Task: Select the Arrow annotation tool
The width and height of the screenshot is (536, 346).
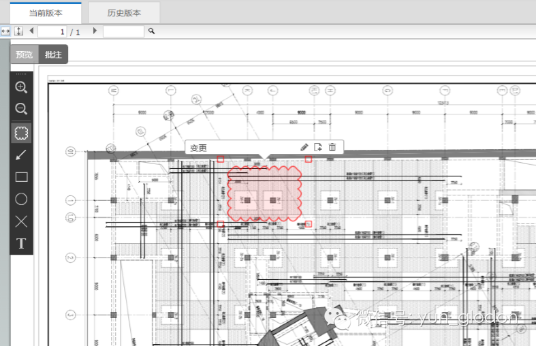Action: [21, 155]
